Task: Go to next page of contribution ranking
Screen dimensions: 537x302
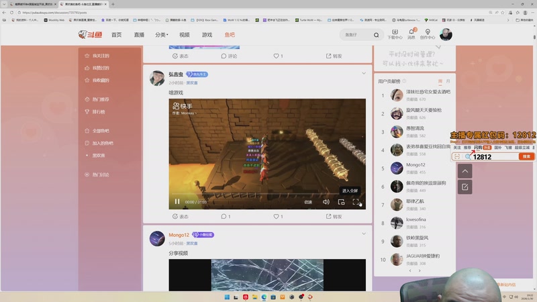Action: 420,271
